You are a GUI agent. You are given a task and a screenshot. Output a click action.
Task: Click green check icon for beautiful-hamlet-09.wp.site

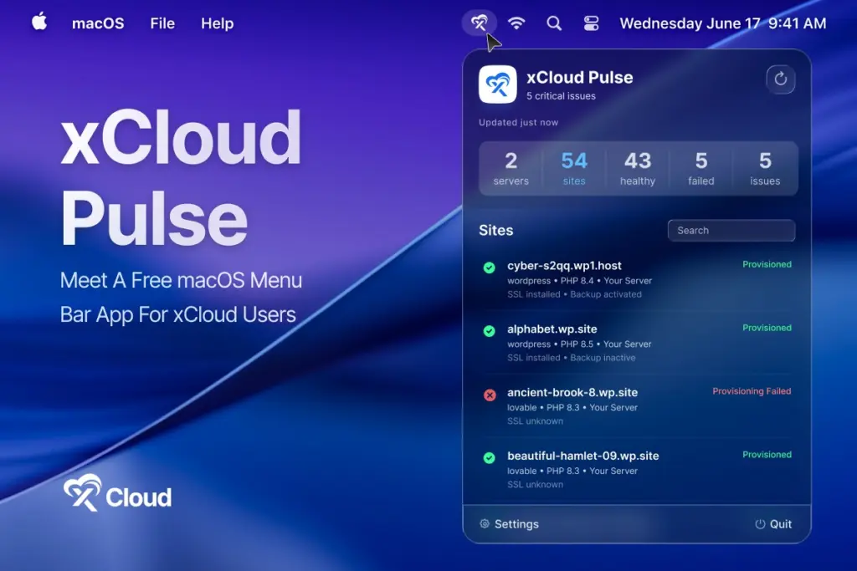pos(489,457)
